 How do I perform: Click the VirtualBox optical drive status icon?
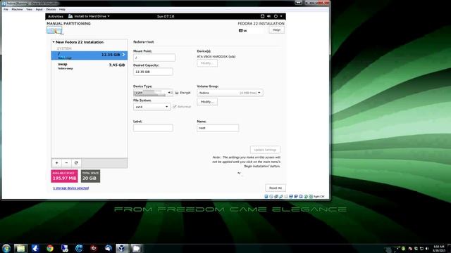pos(271,197)
